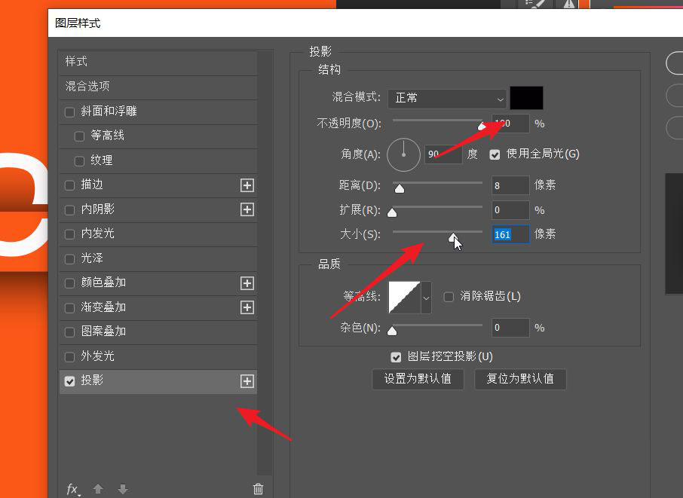Enable 消除锯齿 checkbox
Screen dimensions: 683x498
point(449,297)
